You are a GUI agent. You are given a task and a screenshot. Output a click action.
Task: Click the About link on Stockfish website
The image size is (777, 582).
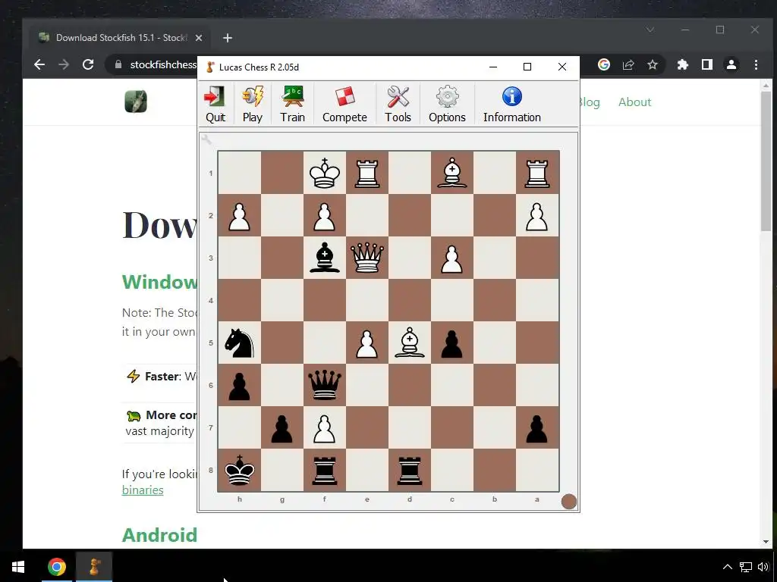coord(635,102)
